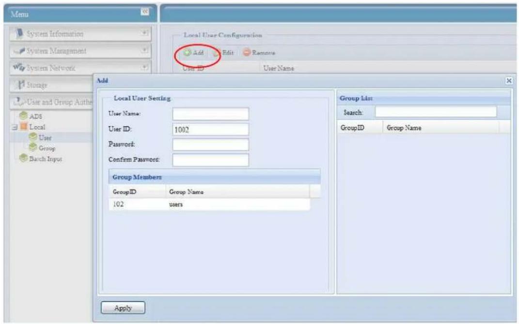Screen dimensions: 519x324
Task: Click the Storage icon
Action: pyautogui.click(x=21, y=85)
